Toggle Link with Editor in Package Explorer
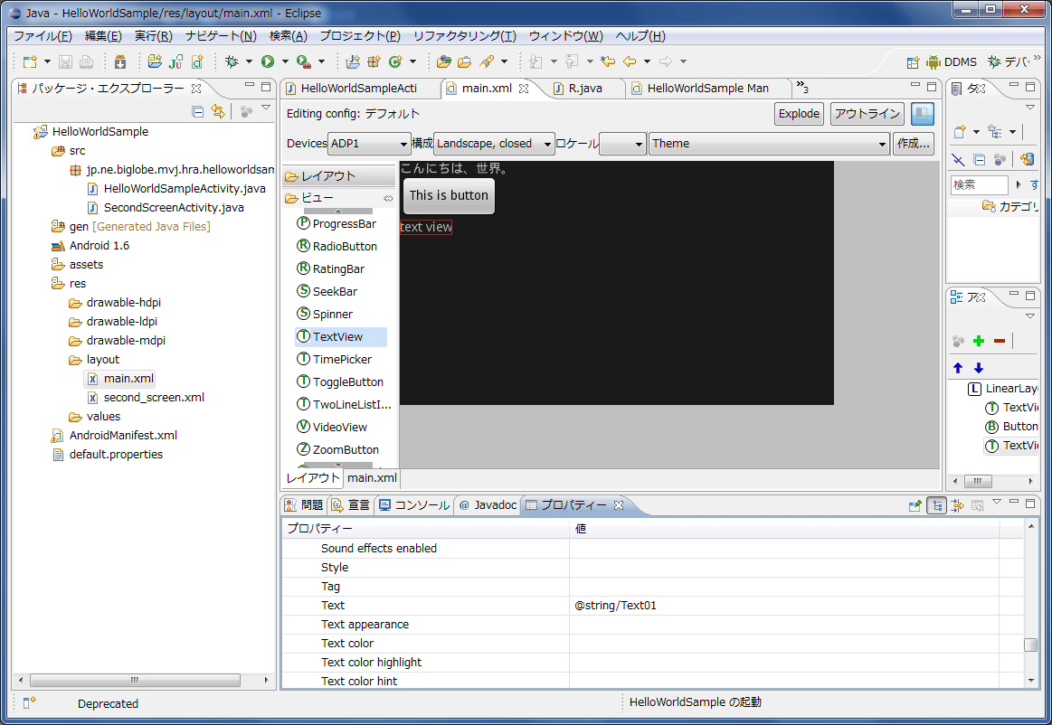The height and width of the screenshot is (725, 1052). pos(218,111)
